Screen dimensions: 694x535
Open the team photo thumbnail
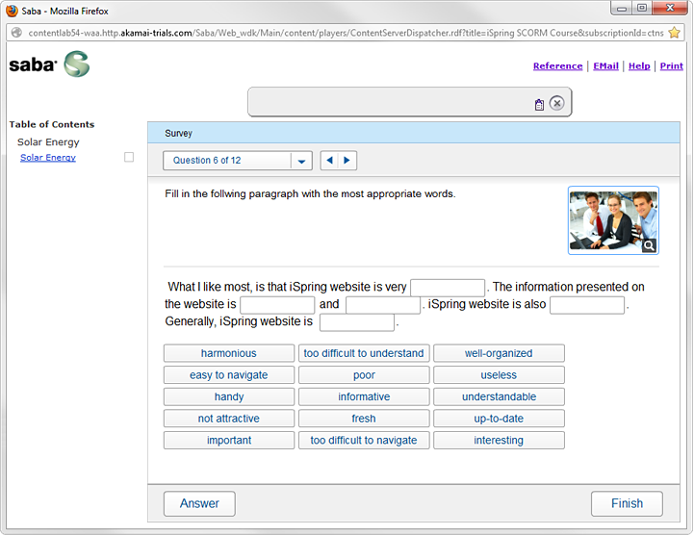point(613,220)
